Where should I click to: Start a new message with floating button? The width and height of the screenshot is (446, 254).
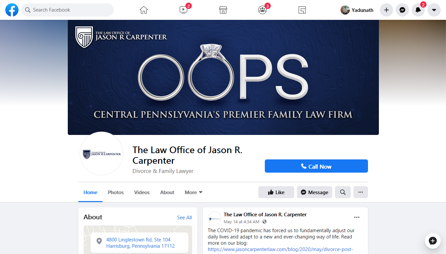[433, 241]
